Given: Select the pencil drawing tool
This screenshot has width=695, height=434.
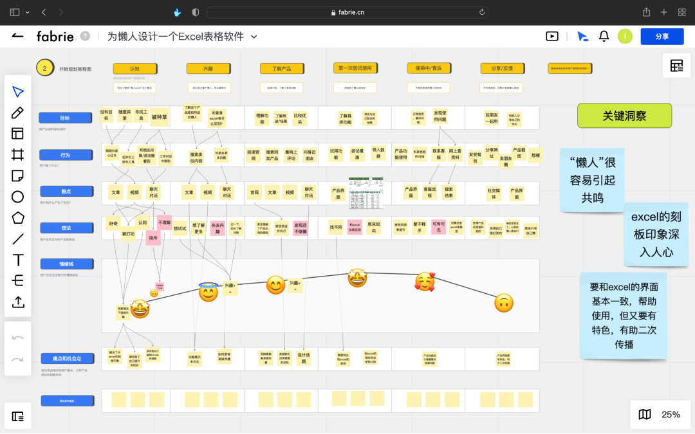Looking at the screenshot, I should click(18, 113).
